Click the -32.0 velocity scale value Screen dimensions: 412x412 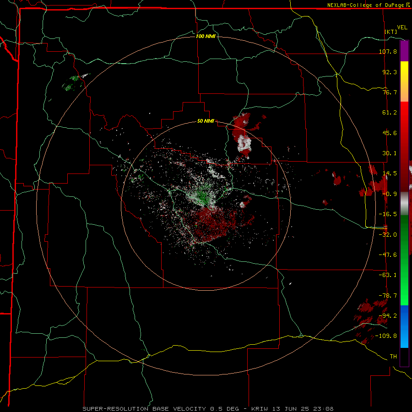(x=388, y=235)
